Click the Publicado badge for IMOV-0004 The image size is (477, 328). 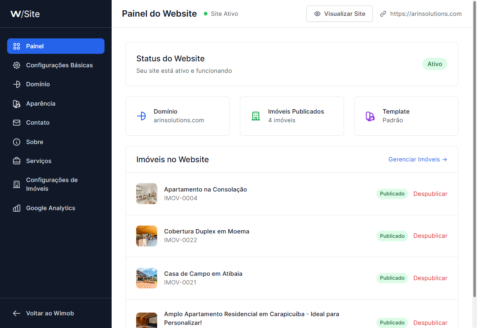tap(392, 194)
